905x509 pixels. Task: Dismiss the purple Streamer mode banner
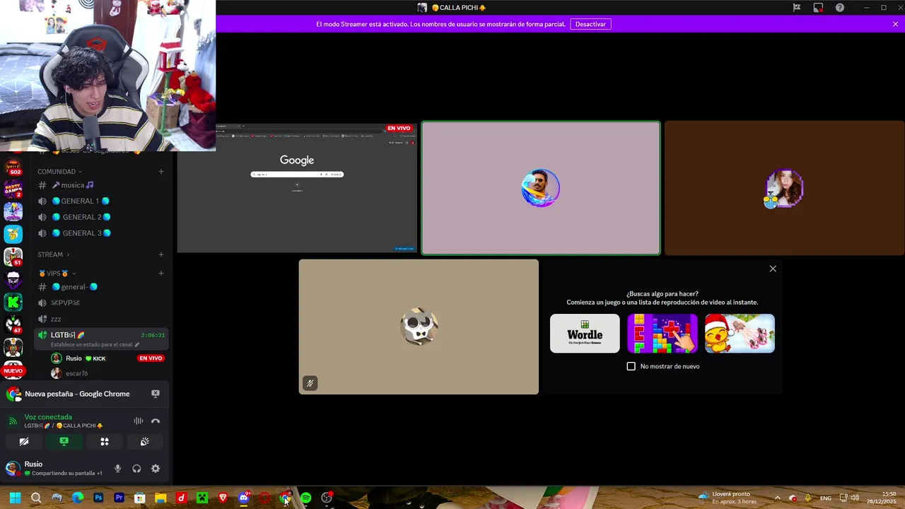point(895,24)
